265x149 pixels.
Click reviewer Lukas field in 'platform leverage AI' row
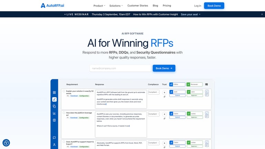tap(195, 114)
